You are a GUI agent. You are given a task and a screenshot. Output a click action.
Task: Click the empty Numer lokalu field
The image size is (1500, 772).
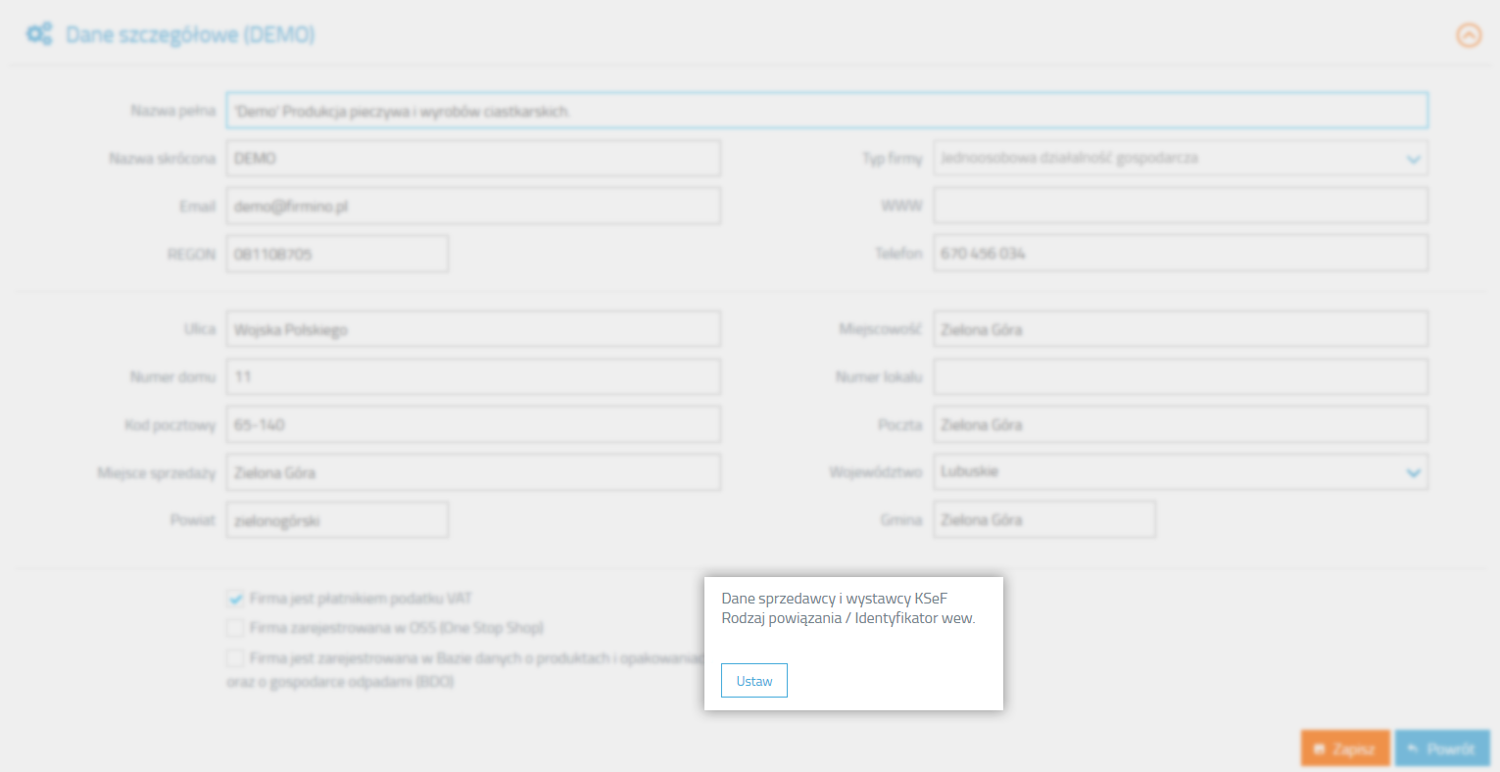(1180, 377)
